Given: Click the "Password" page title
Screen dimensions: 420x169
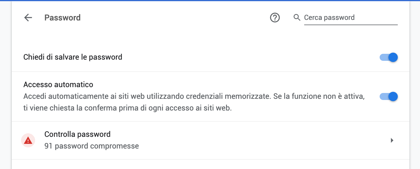Looking at the screenshot, I should tap(62, 18).
